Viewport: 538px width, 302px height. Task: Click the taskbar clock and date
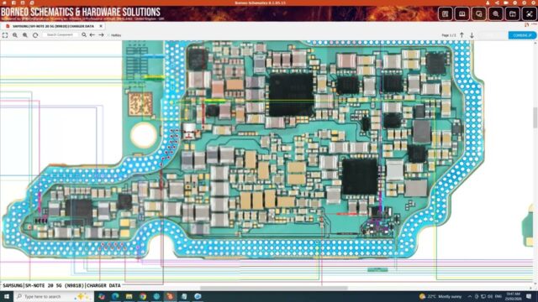(x=513, y=296)
